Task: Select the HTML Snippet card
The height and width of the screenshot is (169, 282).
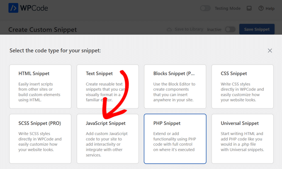Action: coord(40,87)
